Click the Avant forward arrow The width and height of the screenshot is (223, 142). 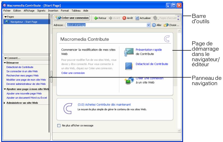pos(110,18)
